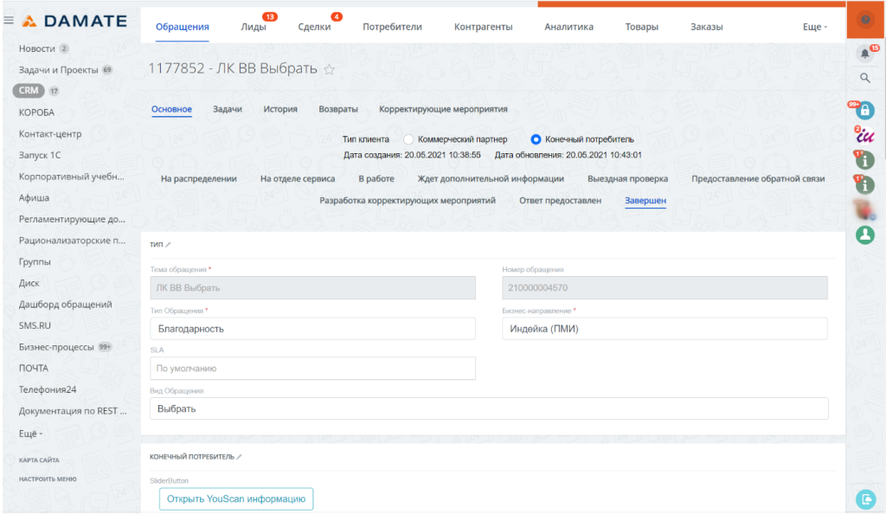Open the Контрагенты tab
Viewport: 886px width, 514px height.
tap(483, 27)
